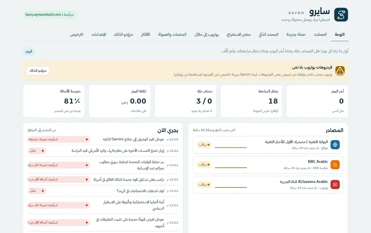Click status pill on أزمة ألمانيا row
371x233 pixels.
point(59,205)
